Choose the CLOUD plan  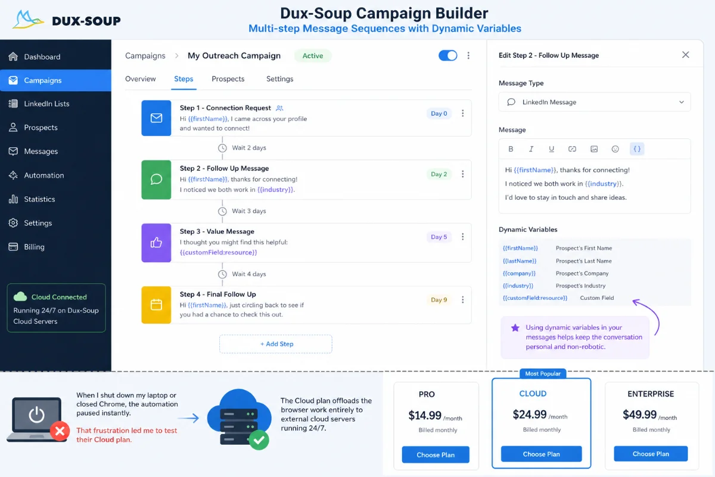point(541,454)
